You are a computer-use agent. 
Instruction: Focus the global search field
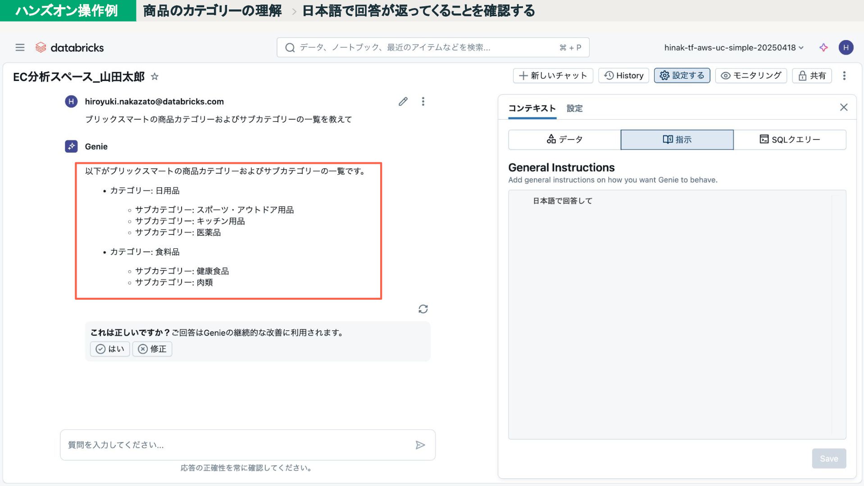433,47
